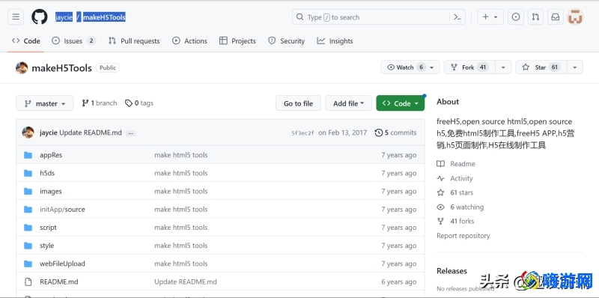View the 5 commits history
Viewport: 599px width, 298px height.
coord(396,133)
